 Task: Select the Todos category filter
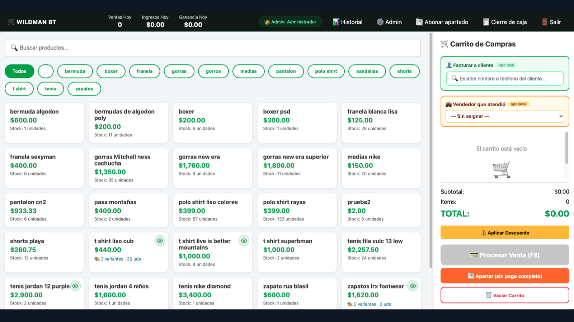pyautogui.click(x=19, y=71)
